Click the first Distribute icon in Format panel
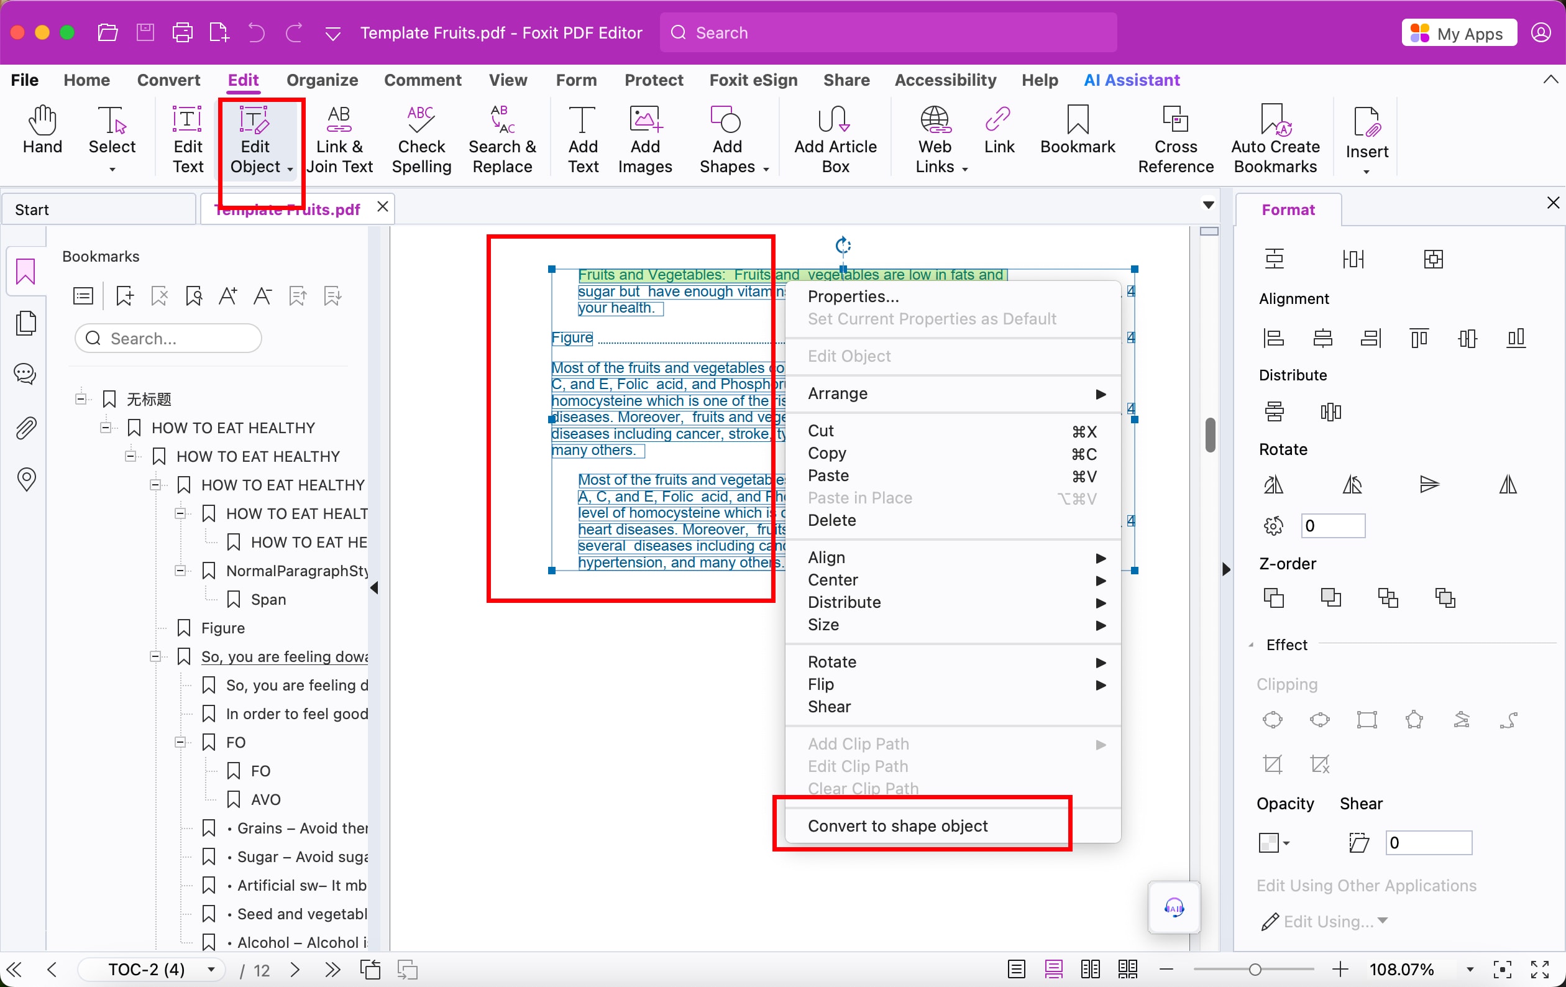This screenshot has height=987, width=1566. click(1274, 411)
